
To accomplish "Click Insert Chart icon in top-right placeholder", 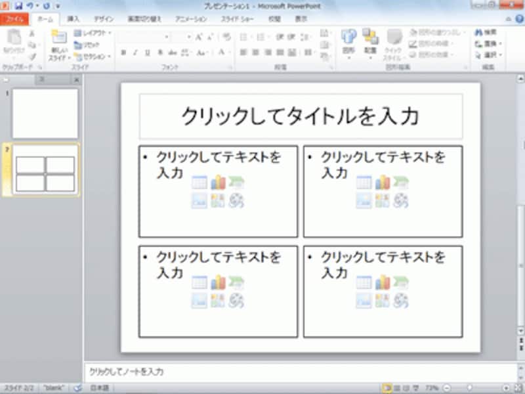I will [383, 183].
